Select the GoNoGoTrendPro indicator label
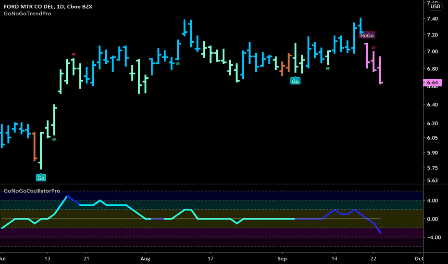448x264 pixels. coord(27,14)
